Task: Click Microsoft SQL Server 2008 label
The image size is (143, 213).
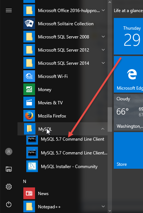Action: pyautogui.click(x=63, y=37)
